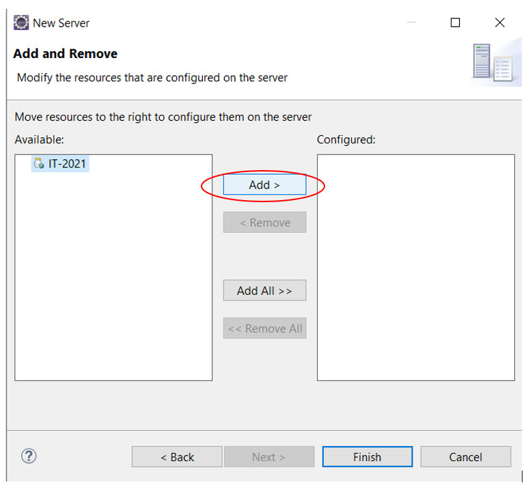Cancel the New Server wizard

466,457
